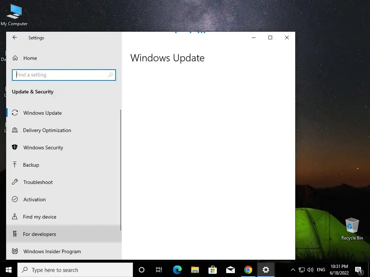Go back with the Settings back arrow
The height and width of the screenshot is (277, 370).
[x=15, y=38]
